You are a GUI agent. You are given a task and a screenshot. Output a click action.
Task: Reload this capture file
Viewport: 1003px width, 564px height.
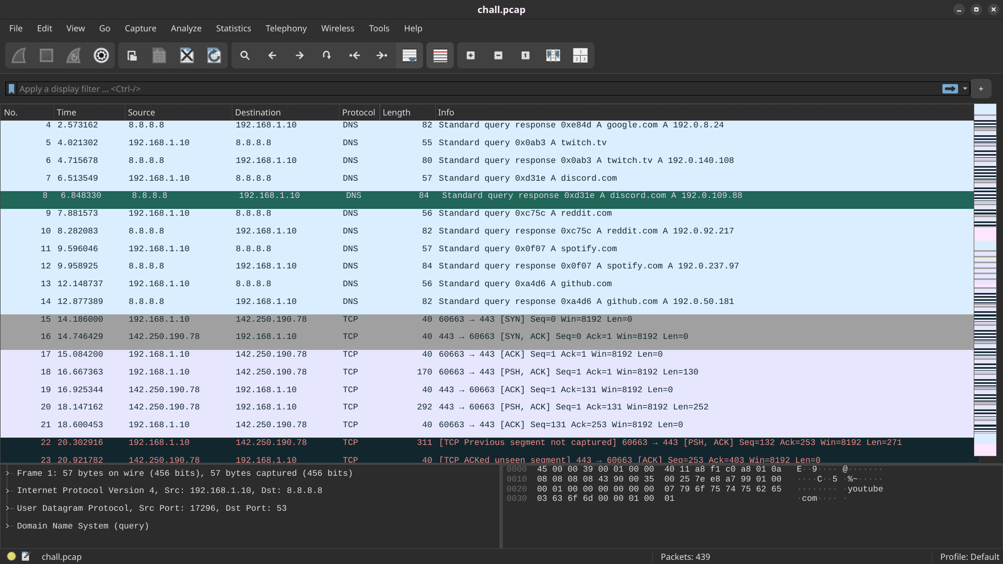214,55
